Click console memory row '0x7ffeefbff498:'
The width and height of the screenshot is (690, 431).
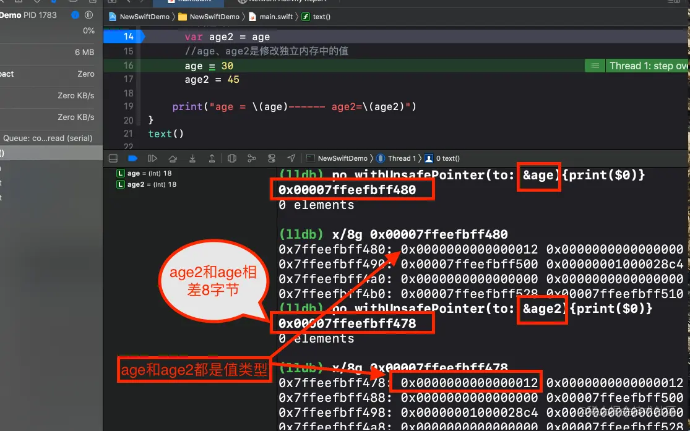[x=481, y=412]
